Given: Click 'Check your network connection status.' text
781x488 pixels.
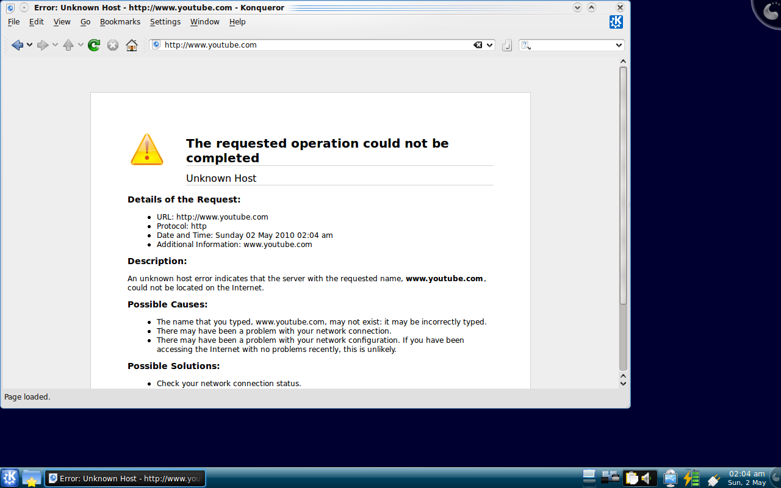Looking at the screenshot, I should point(229,383).
